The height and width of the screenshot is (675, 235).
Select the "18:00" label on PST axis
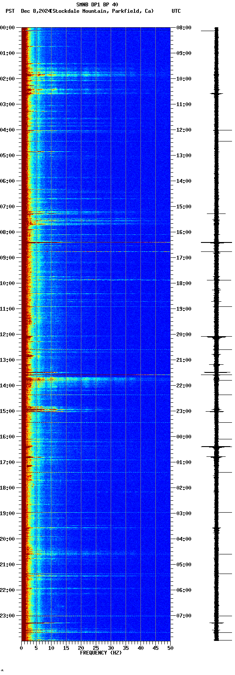[7, 488]
